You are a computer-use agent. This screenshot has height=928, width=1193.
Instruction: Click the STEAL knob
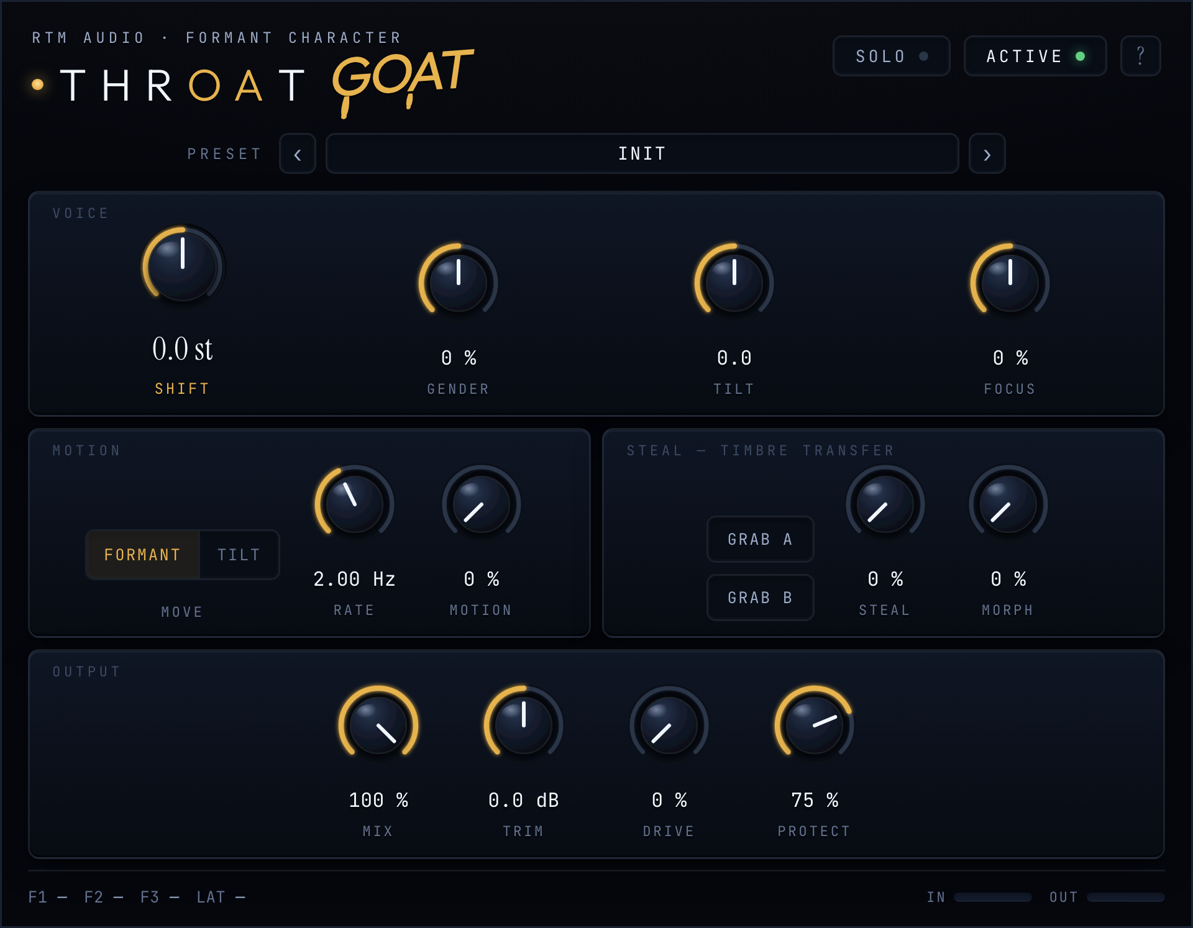point(885,504)
